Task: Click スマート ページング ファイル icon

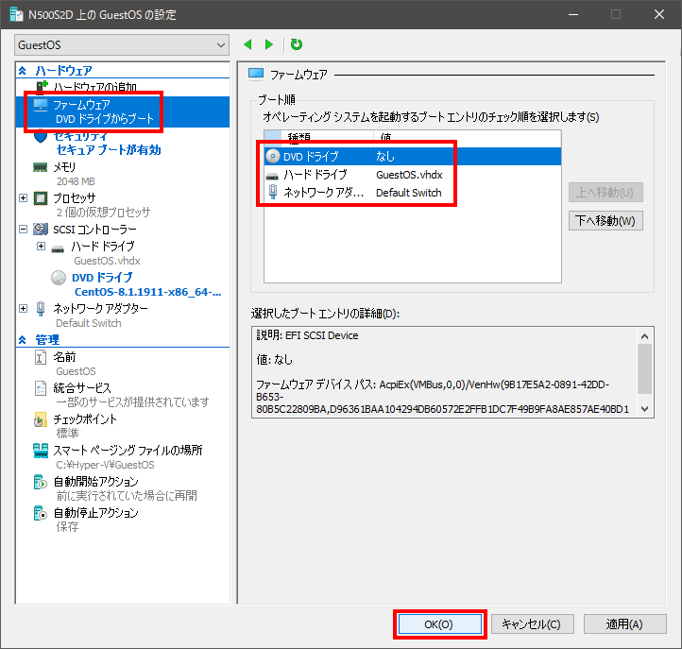Action: (x=41, y=451)
